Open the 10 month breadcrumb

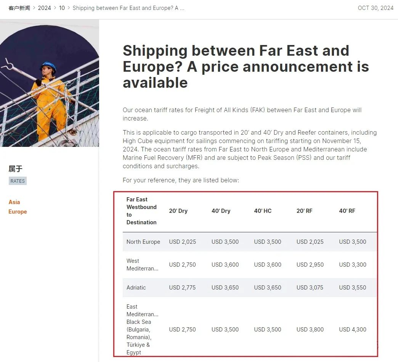coord(62,8)
